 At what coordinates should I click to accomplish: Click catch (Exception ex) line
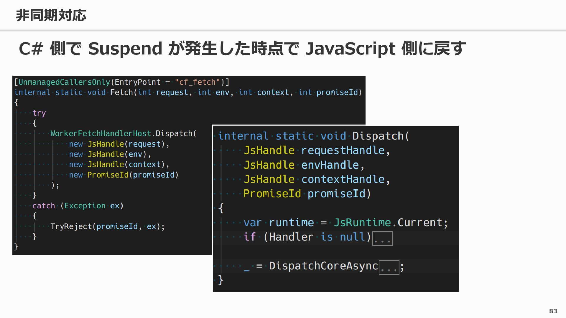78,206
